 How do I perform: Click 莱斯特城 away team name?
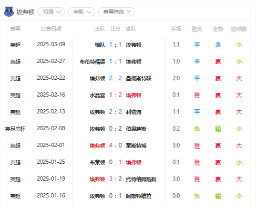point(136,146)
